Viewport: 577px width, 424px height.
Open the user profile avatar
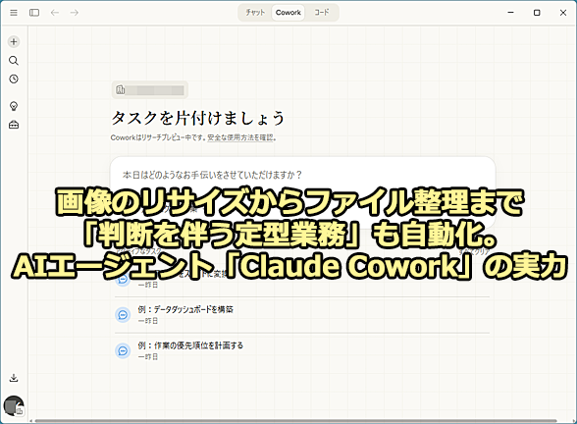coord(14,406)
